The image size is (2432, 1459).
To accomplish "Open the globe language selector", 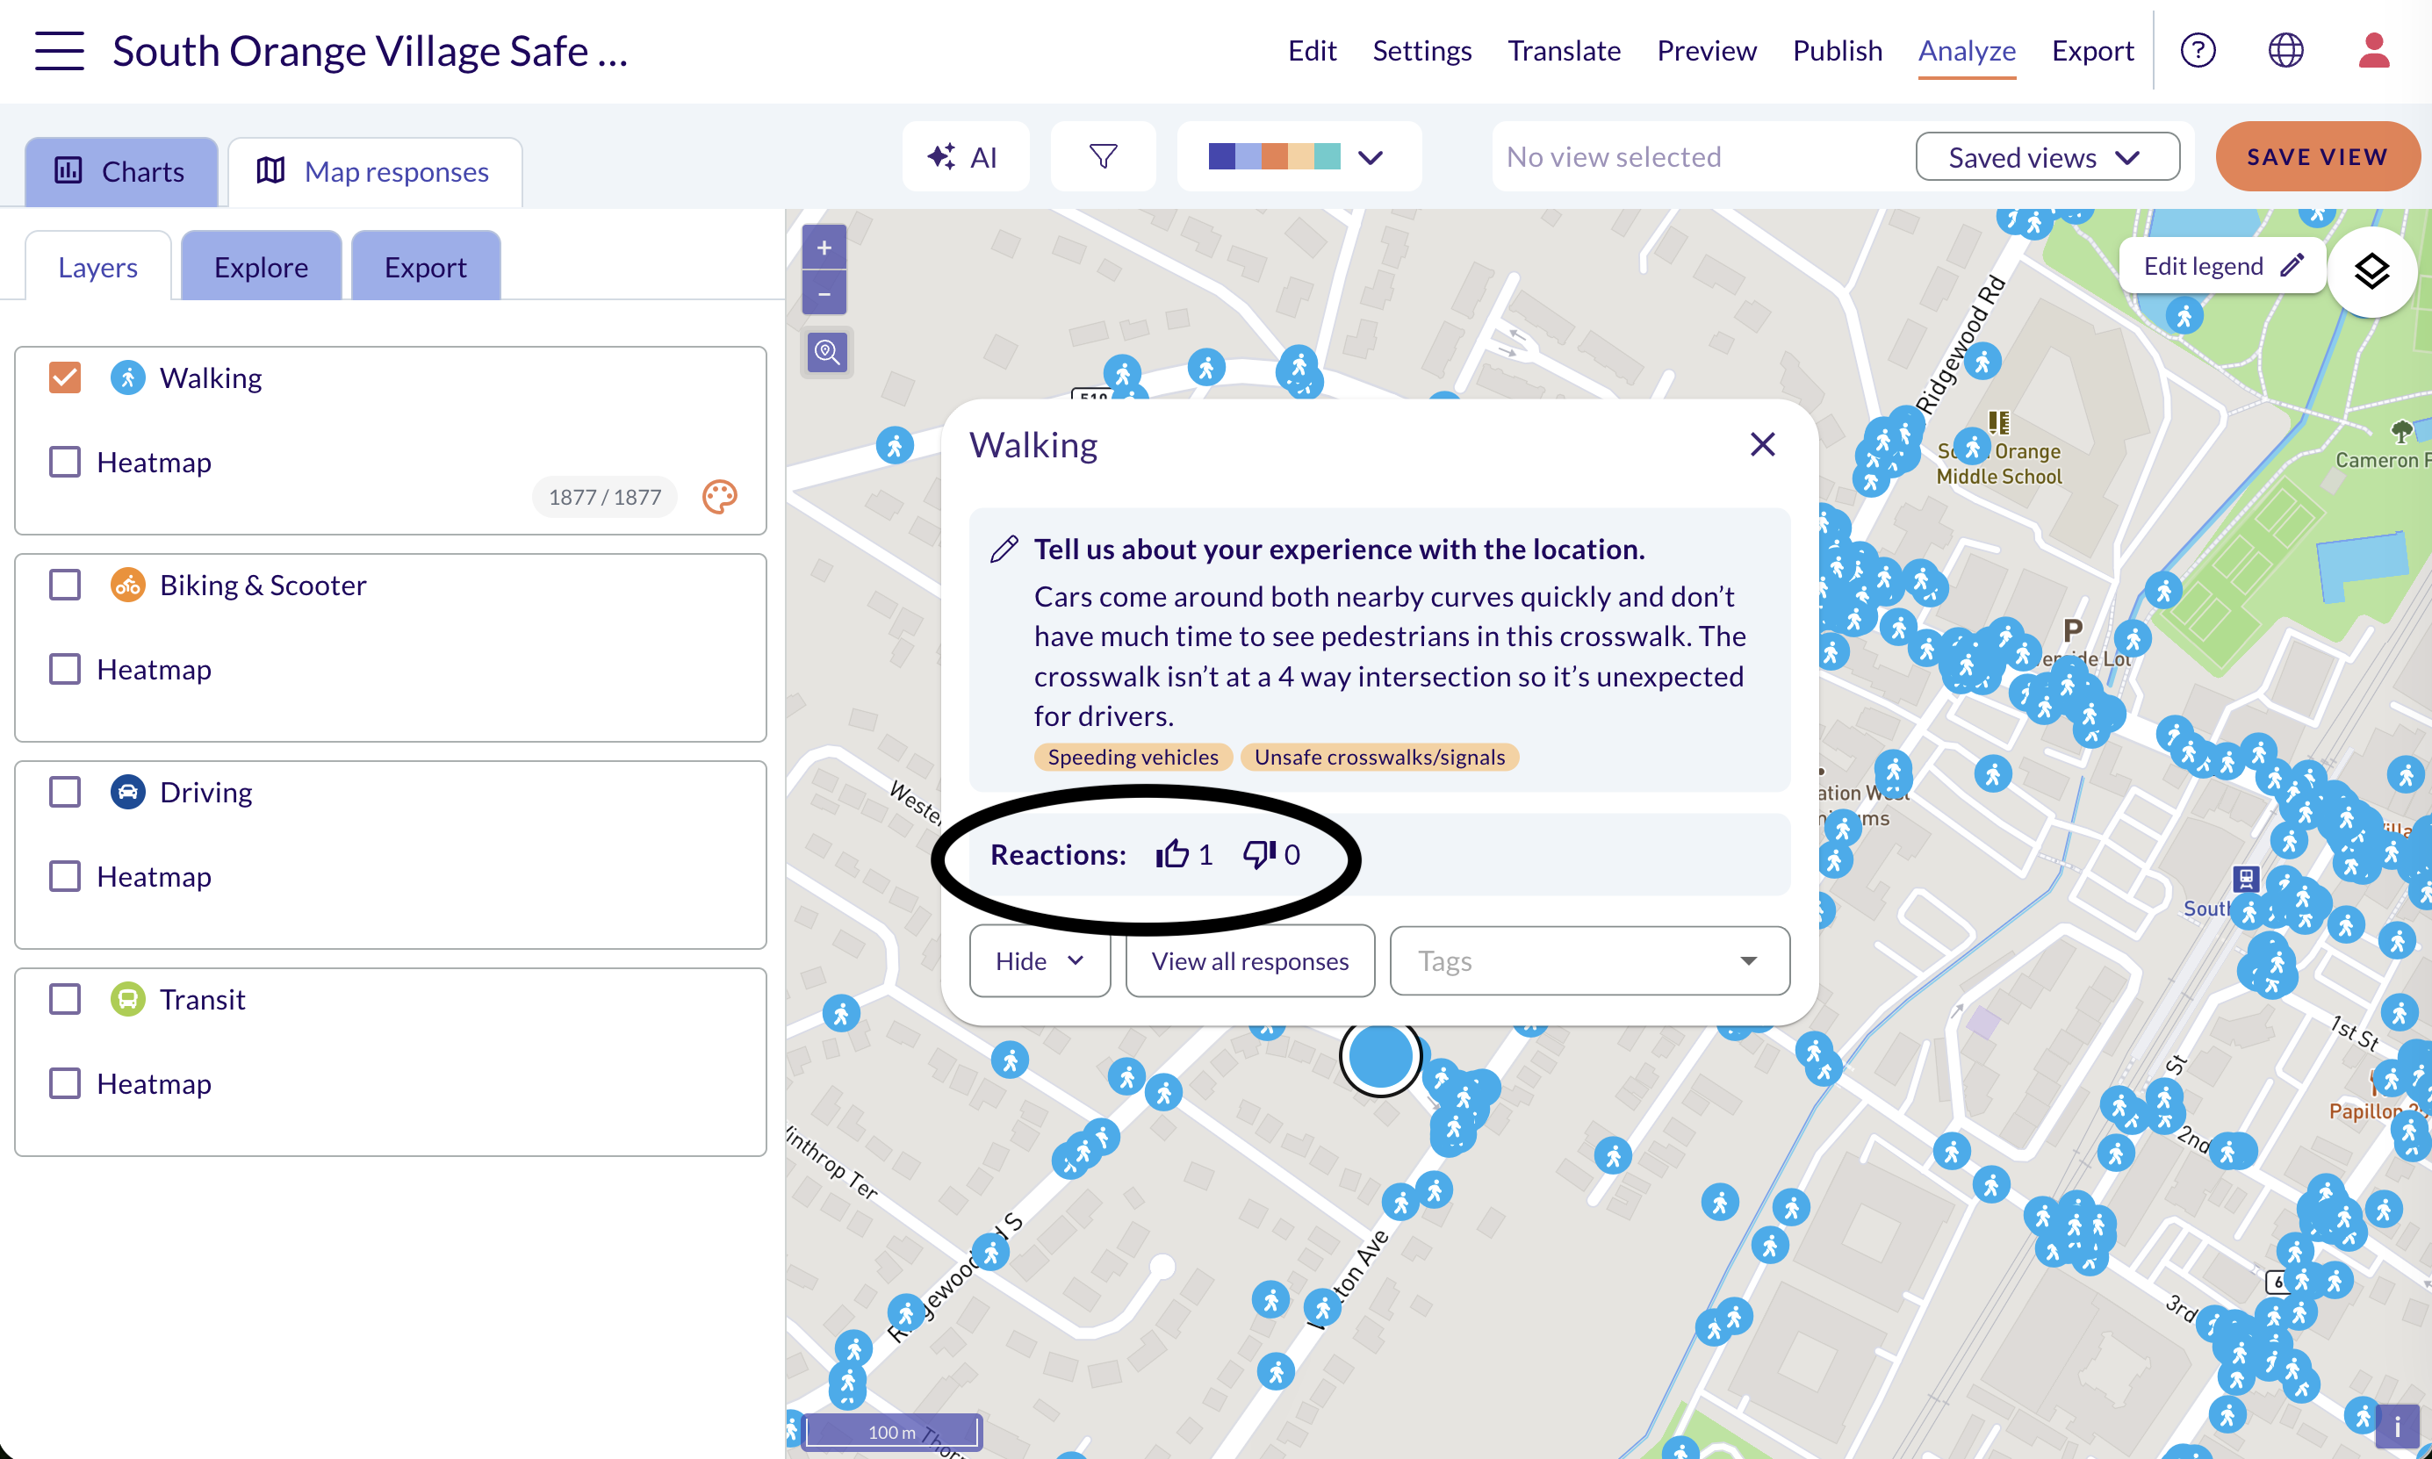I will pos(2285,50).
